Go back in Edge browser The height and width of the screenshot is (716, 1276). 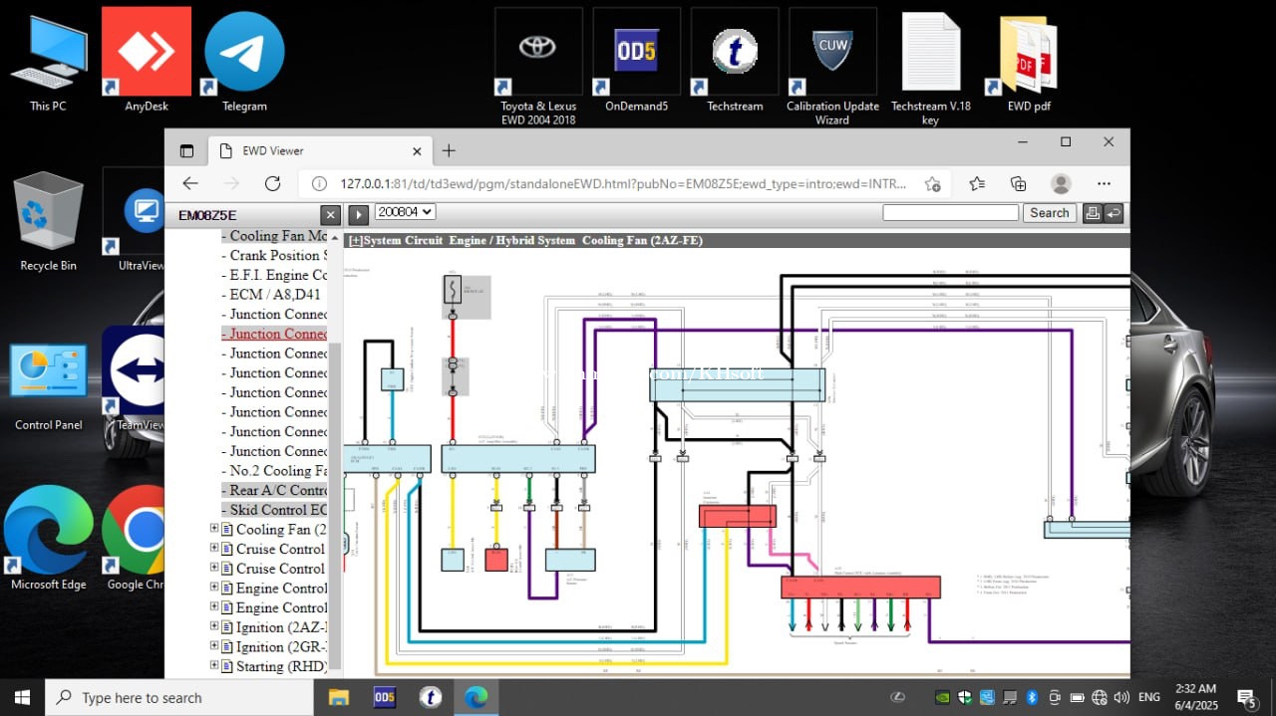(x=190, y=183)
